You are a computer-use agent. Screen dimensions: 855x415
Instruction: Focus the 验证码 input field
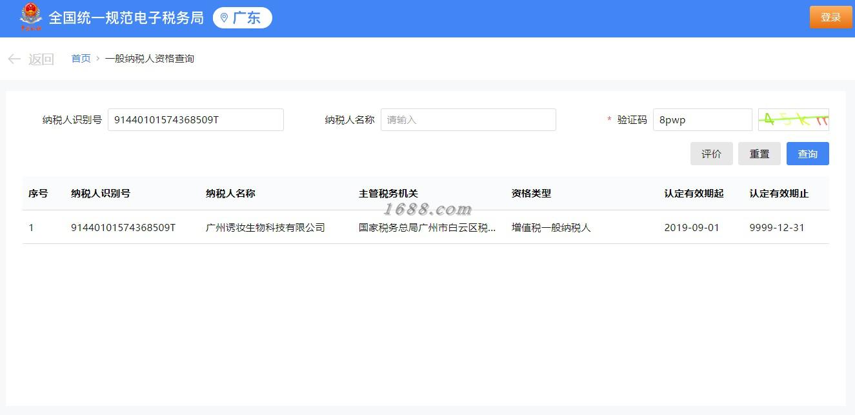[703, 119]
